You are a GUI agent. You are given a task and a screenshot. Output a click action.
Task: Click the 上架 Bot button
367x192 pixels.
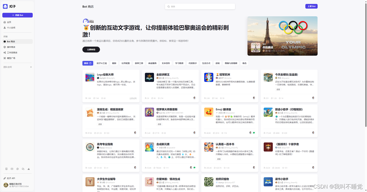311,6
